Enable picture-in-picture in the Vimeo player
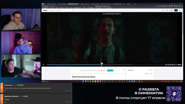This screenshot has height=104, width=185. pyautogui.click(x=174, y=65)
